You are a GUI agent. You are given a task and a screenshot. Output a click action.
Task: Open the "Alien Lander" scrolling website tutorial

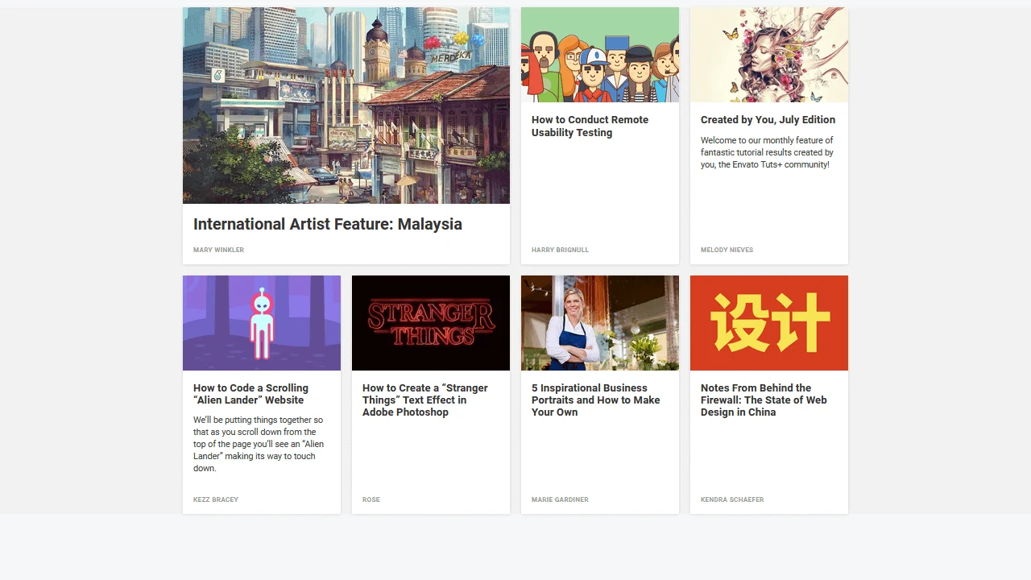(251, 394)
